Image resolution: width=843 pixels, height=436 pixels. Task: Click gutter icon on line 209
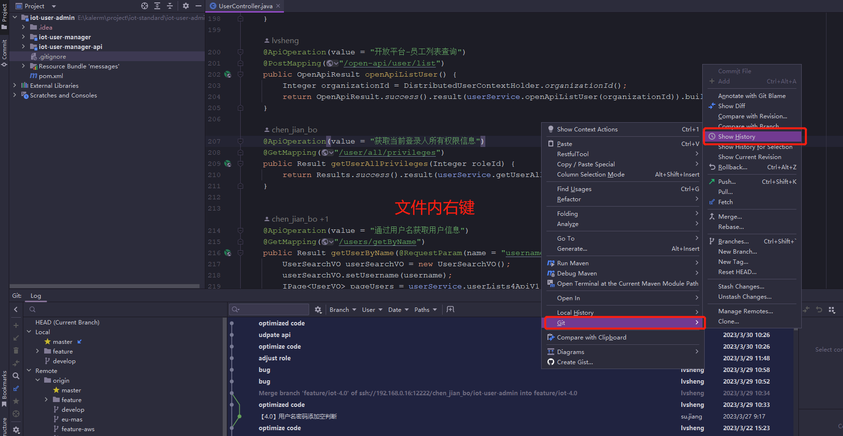coord(228,164)
